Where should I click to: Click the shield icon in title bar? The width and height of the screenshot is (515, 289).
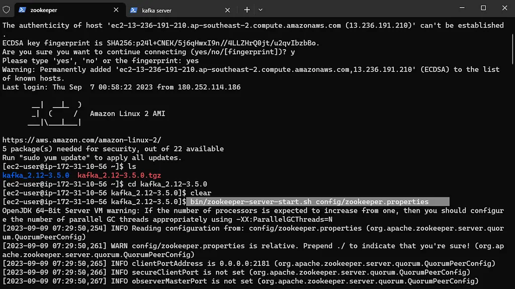(6, 10)
